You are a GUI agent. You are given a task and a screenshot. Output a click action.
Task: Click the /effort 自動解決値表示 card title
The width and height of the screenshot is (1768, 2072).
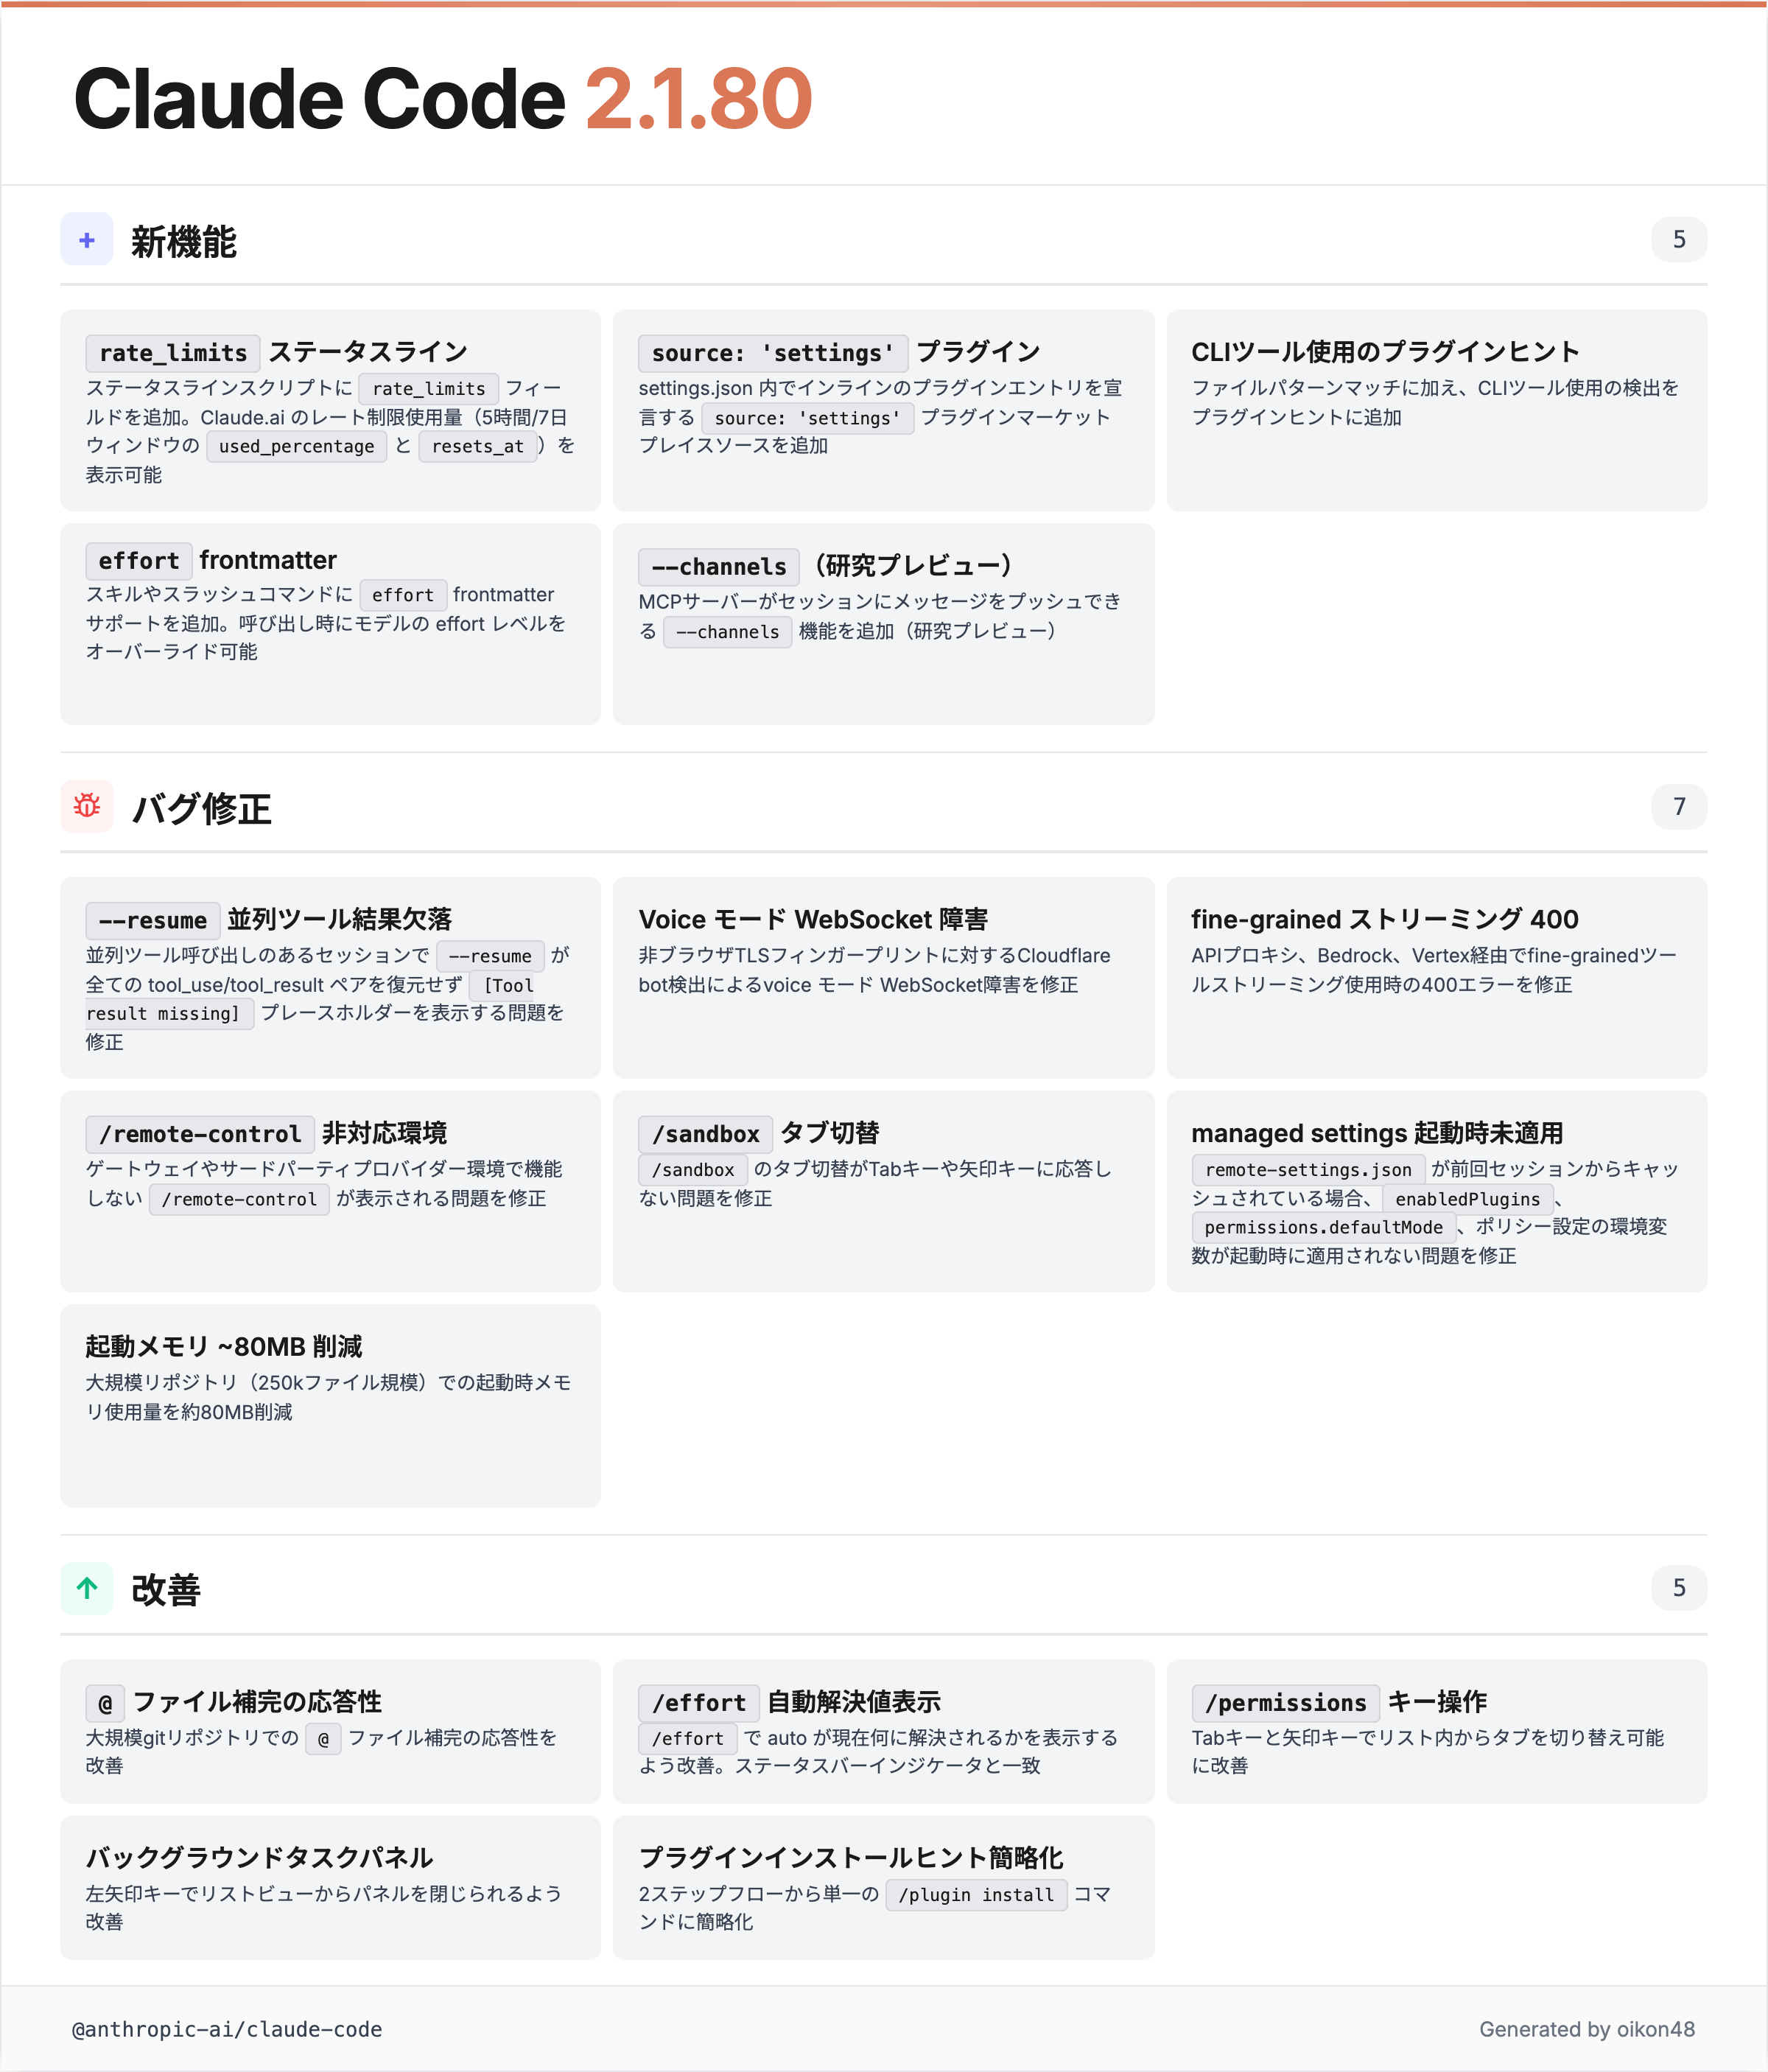(790, 1702)
